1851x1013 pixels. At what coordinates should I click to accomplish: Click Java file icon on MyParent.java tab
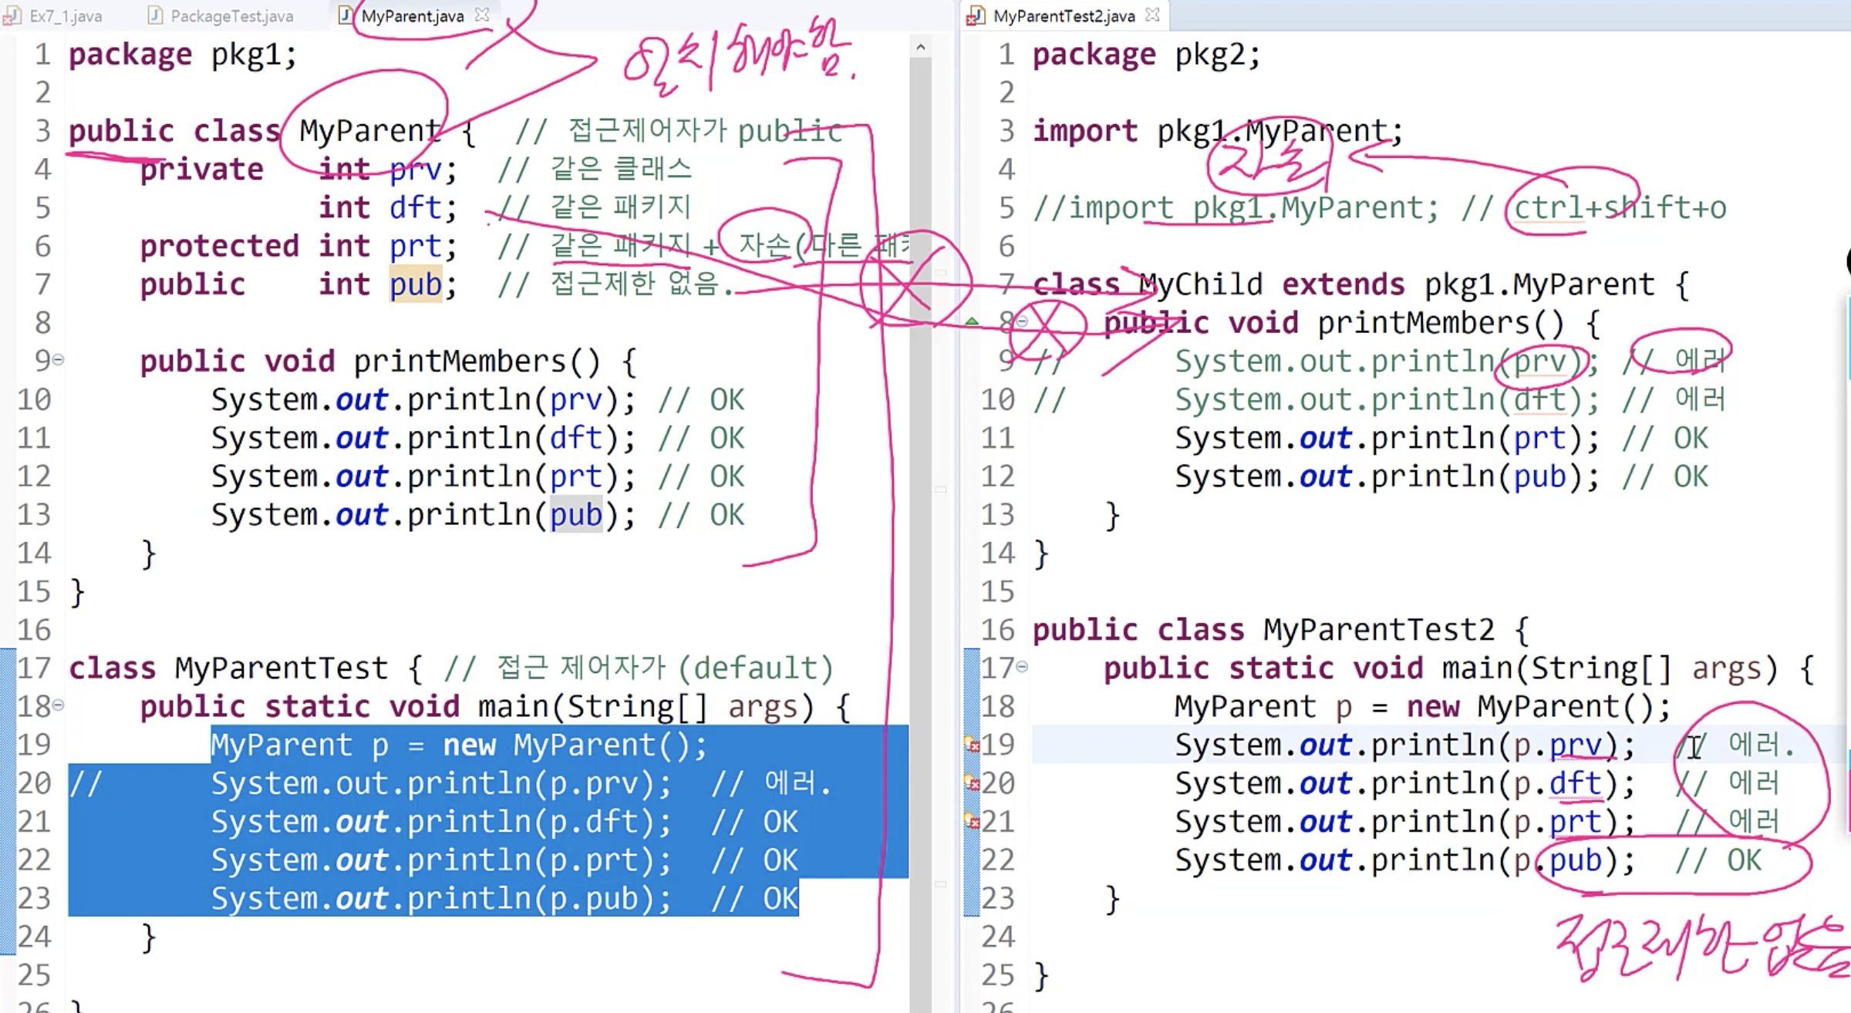click(x=346, y=15)
